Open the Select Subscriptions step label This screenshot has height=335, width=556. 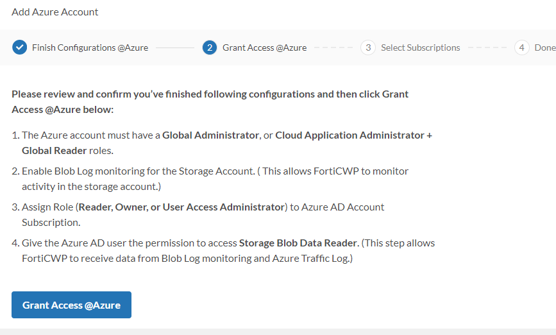coord(420,47)
